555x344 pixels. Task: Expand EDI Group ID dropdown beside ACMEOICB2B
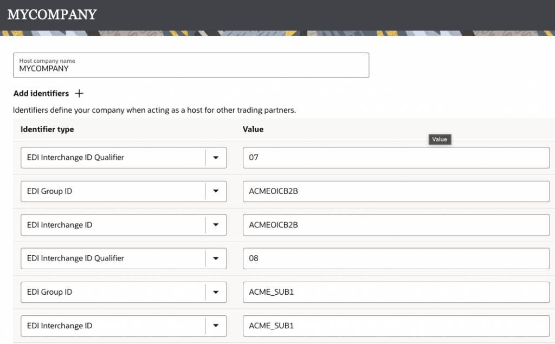pos(216,191)
